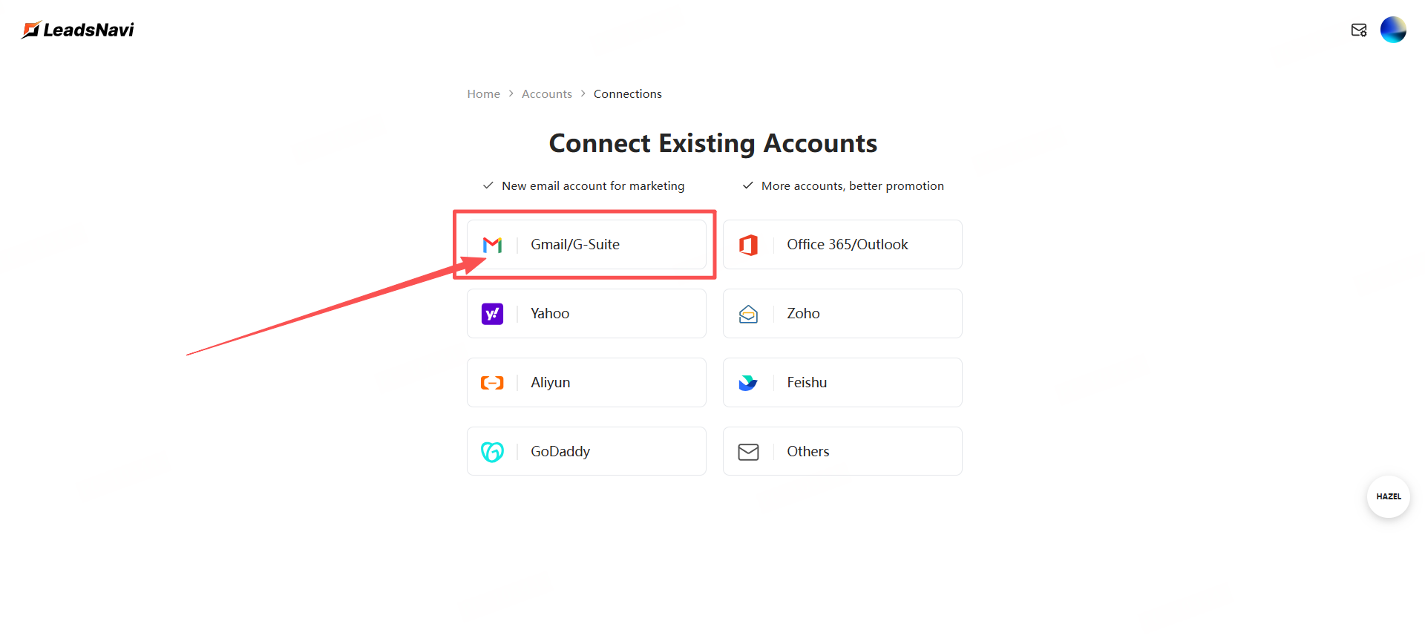Click the GoDaddy logo icon
The width and height of the screenshot is (1425, 644).
(492, 451)
